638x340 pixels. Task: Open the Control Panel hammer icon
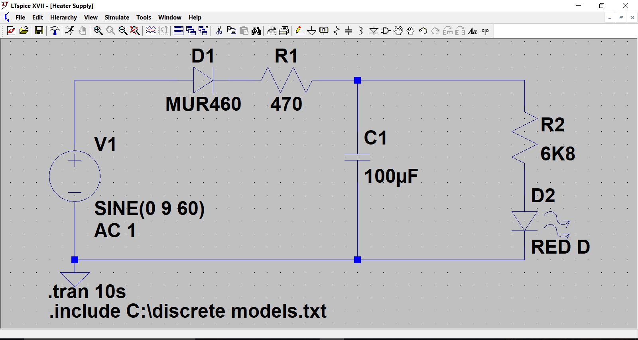pyautogui.click(x=55, y=31)
